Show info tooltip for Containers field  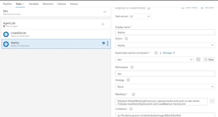131,109
